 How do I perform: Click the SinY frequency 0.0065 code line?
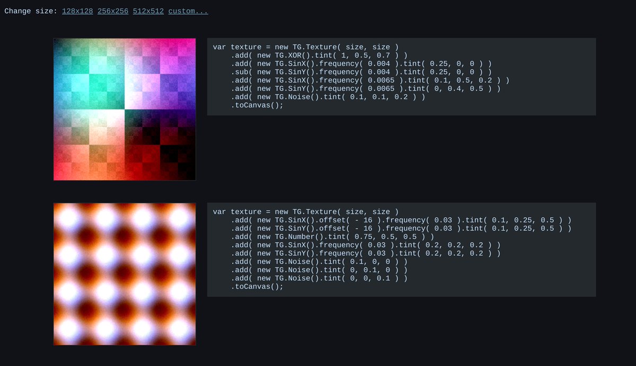(x=366, y=88)
